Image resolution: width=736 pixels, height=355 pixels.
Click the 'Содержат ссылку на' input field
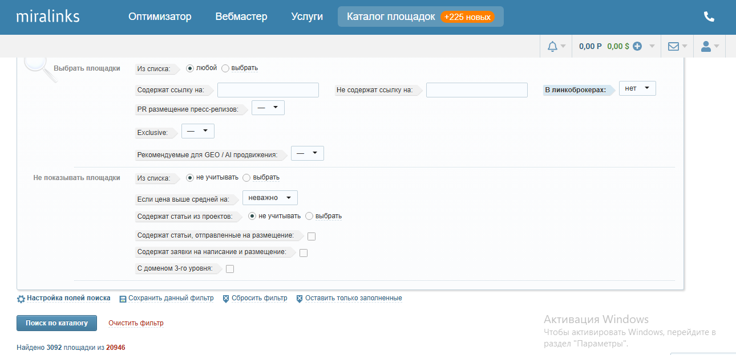coord(268,90)
